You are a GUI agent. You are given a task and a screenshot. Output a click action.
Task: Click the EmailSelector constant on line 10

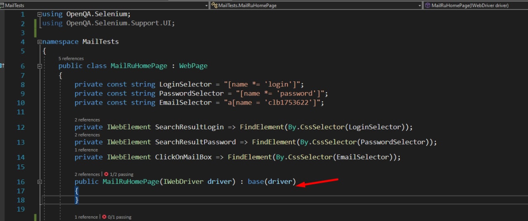(x=186, y=102)
